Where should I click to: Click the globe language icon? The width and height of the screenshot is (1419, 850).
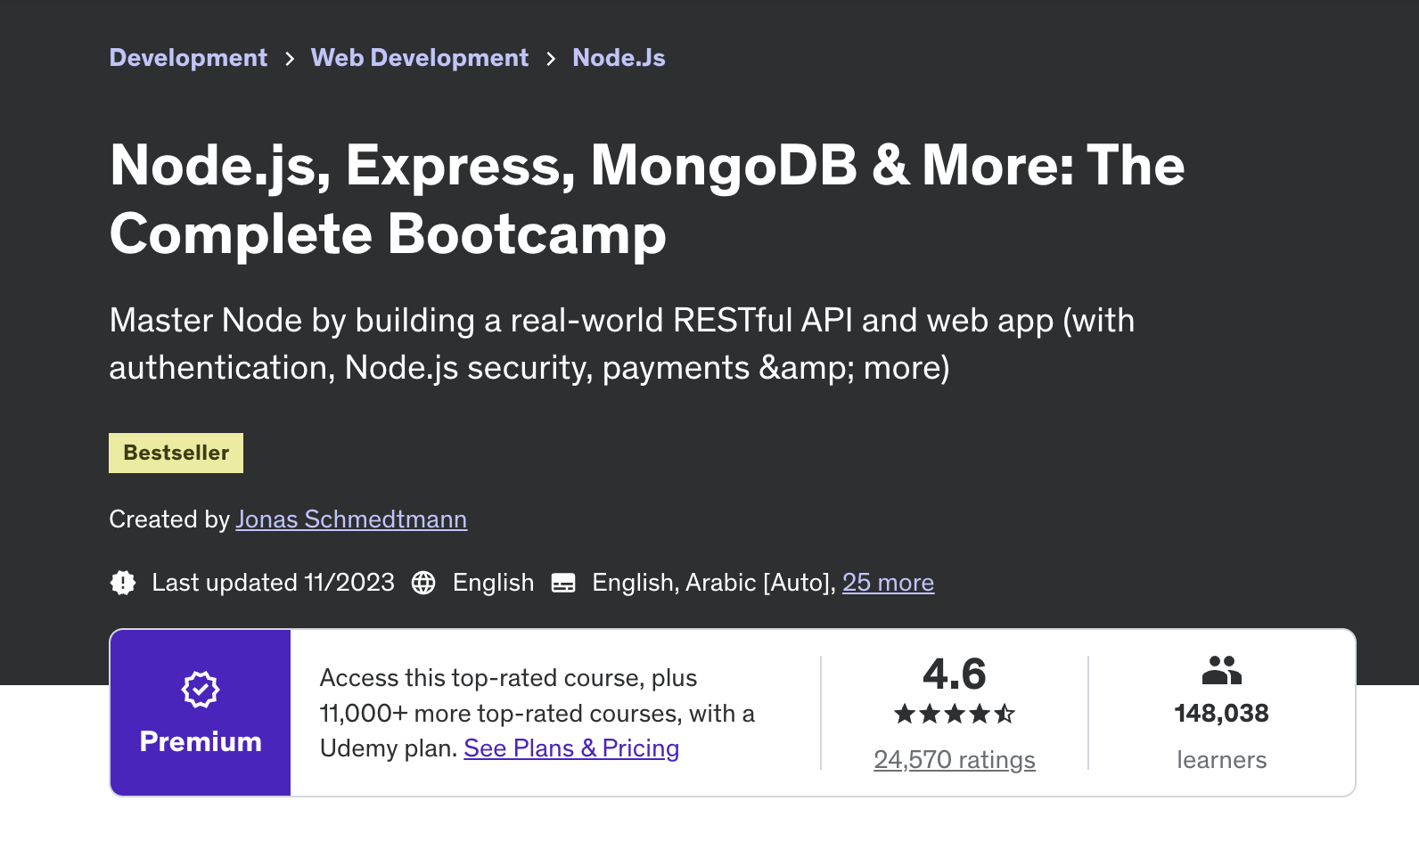point(423,583)
